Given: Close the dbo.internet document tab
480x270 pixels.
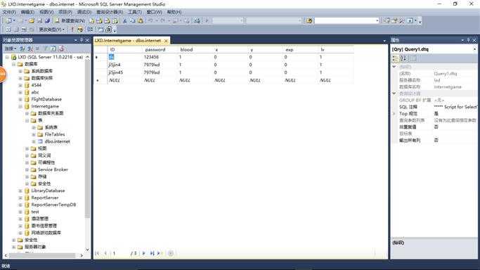Looking at the screenshot, I should [166, 41].
